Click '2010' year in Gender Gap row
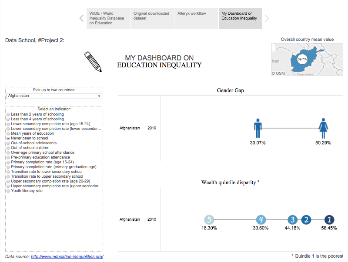 152,128
